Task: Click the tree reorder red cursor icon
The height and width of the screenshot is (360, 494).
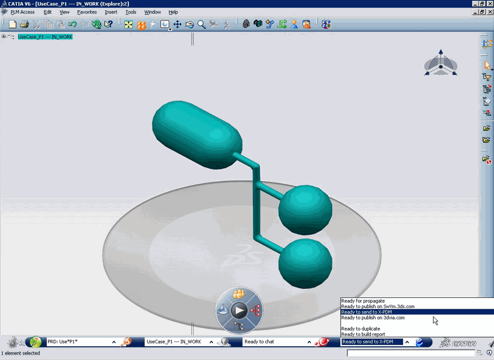Action: [x=487, y=113]
